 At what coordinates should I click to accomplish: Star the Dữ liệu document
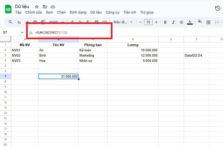click(x=37, y=7)
